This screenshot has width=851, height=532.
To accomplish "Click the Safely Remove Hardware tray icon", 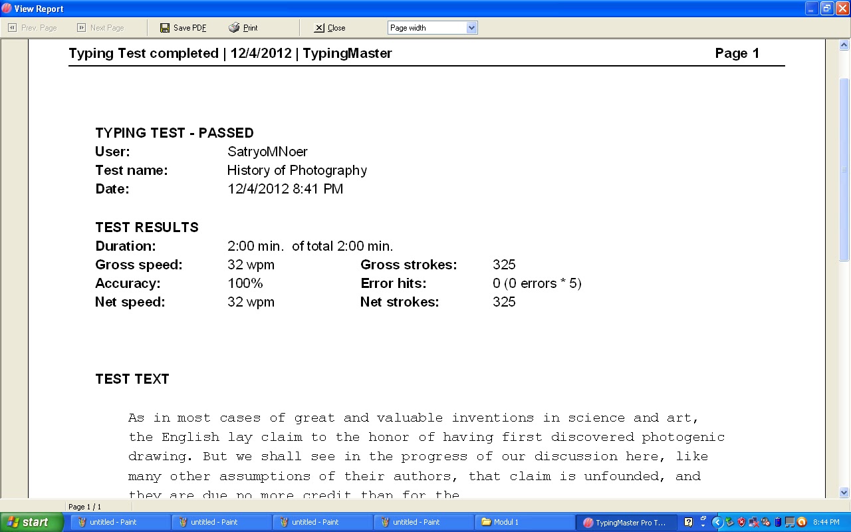I will pyautogui.click(x=729, y=522).
